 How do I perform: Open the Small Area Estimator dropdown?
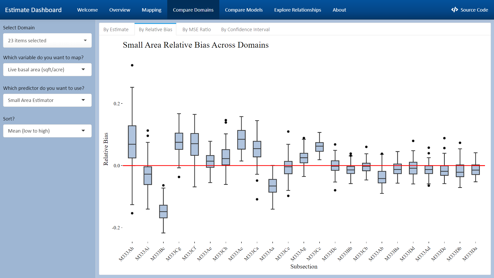pos(47,100)
